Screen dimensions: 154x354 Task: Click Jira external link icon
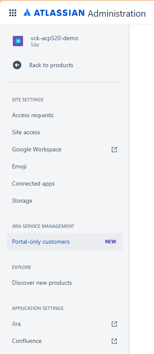pos(114,324)
